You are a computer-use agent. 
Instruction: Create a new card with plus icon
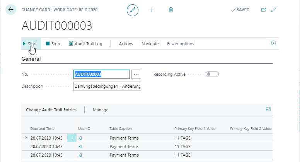tap(152, 10)
